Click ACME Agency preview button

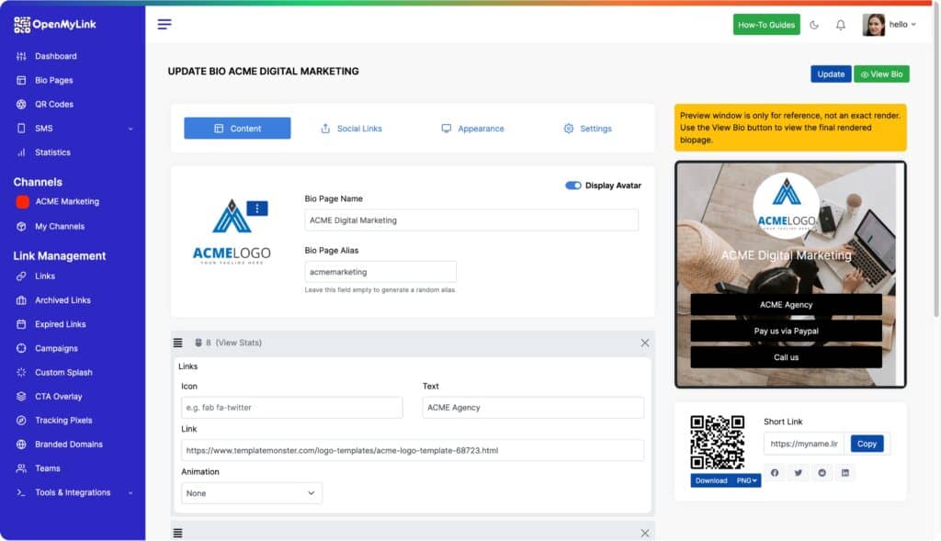(x=787, y=305)
